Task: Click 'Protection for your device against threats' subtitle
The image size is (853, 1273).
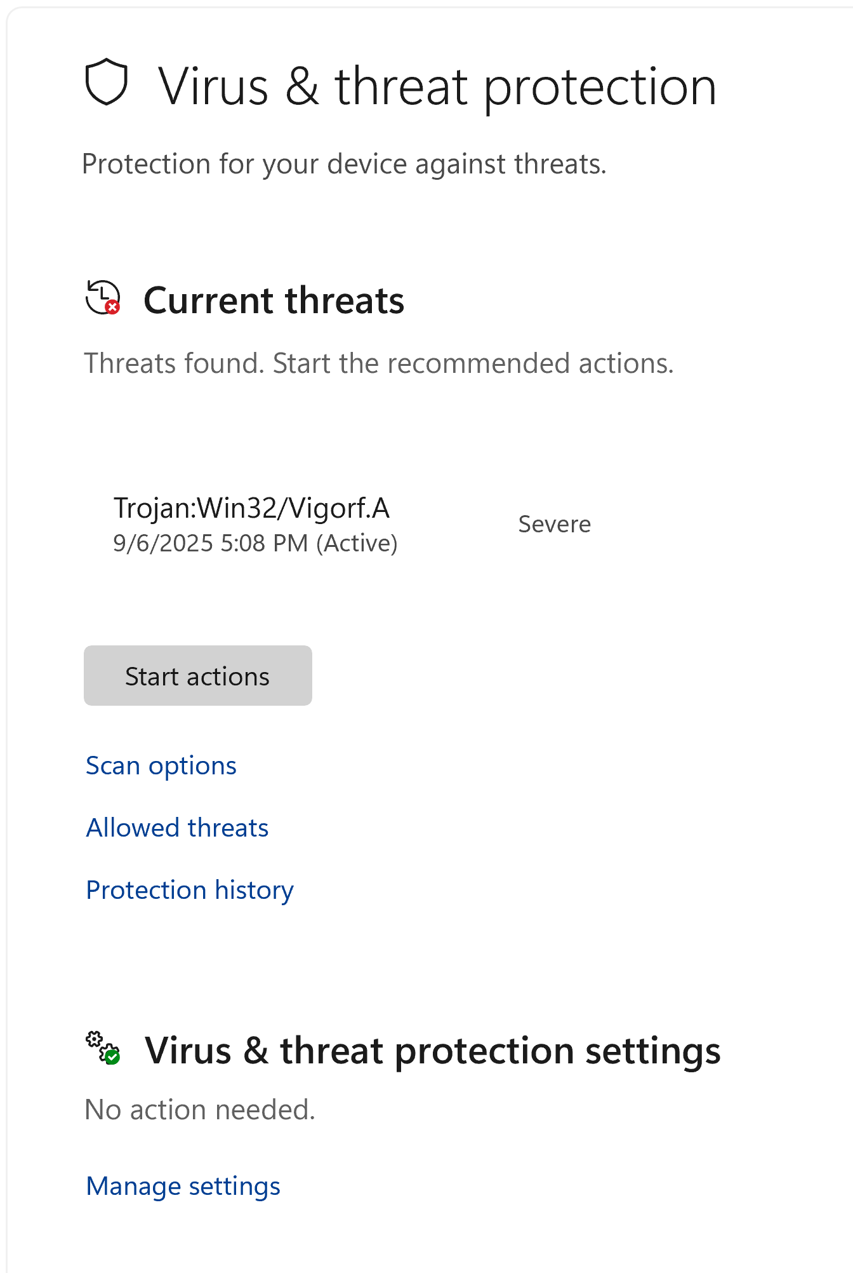Action: (344, 165)
